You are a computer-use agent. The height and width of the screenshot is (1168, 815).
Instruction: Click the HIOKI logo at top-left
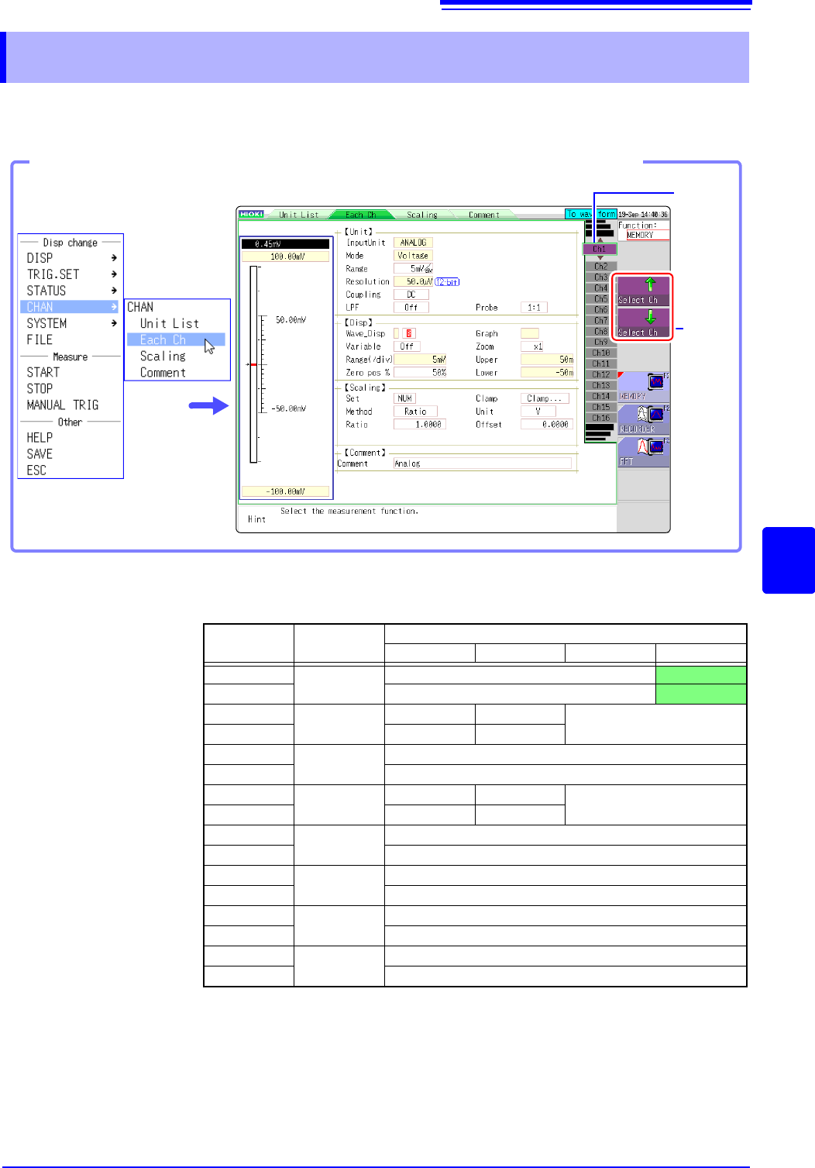pos(251,214)
